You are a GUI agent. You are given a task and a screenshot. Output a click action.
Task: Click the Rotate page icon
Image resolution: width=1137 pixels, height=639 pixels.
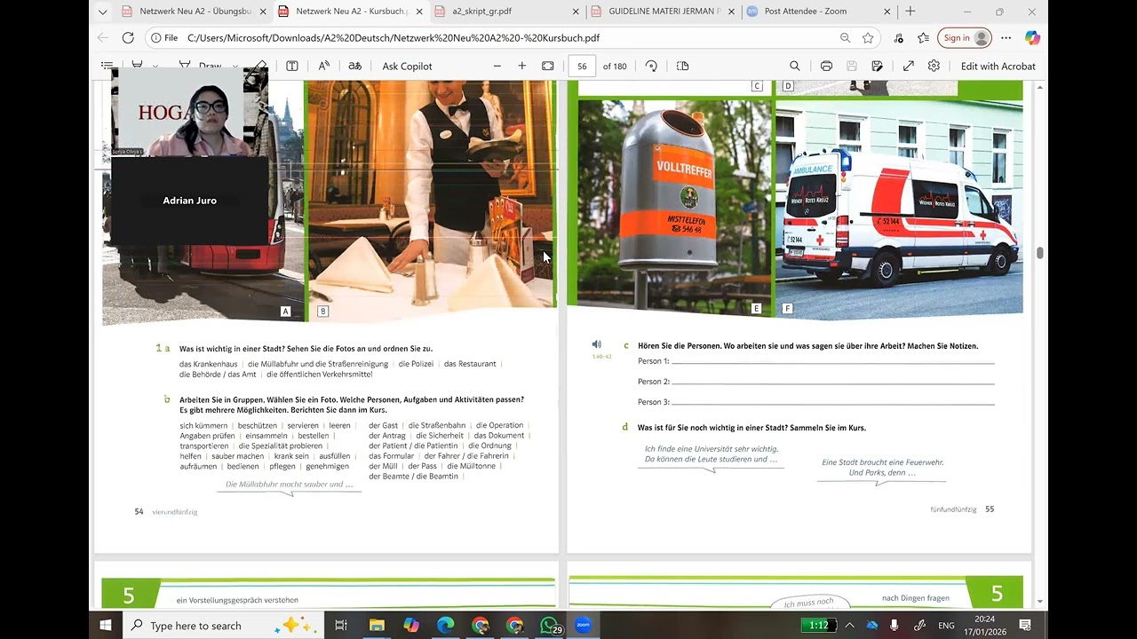click(651, 66)
